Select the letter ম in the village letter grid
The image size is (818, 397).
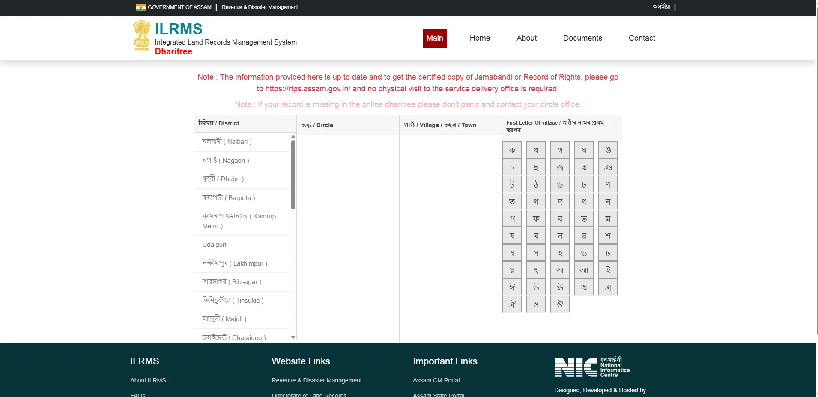coord(608,218)
